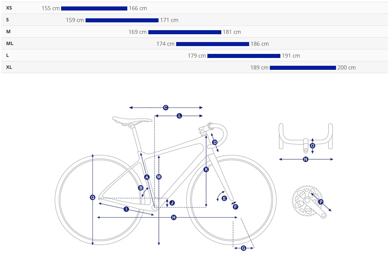Select the M standover marker
Image resolution: width=390 pixels, height=262 pixels.
pyautogui.click(x=159, y=177)
